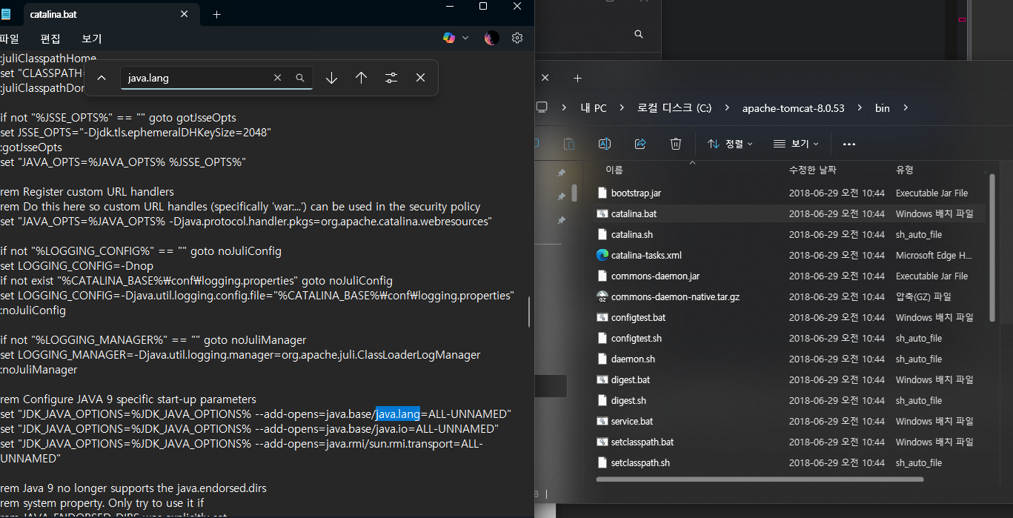Close the catalina.bat tab

[185, 14]
